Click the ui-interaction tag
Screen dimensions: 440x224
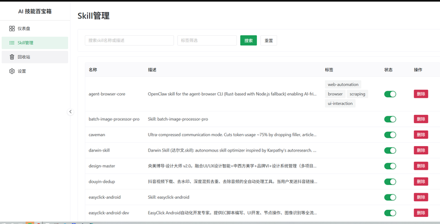[340, 103]
